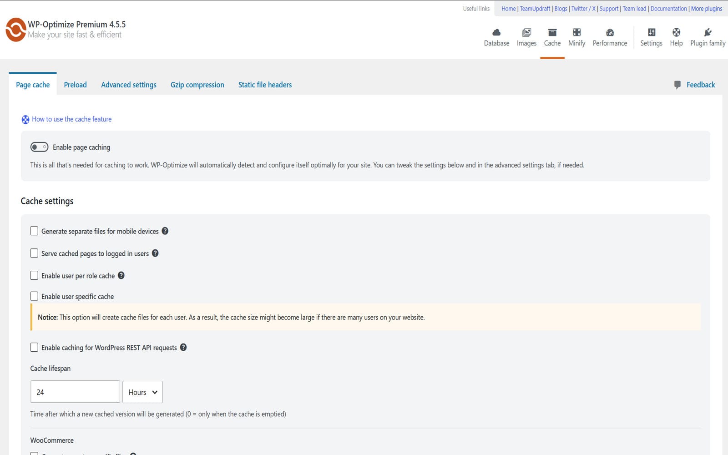Open the TeamUpdraft link
This screenshot has height=455, width=728.
click(535, 9)
